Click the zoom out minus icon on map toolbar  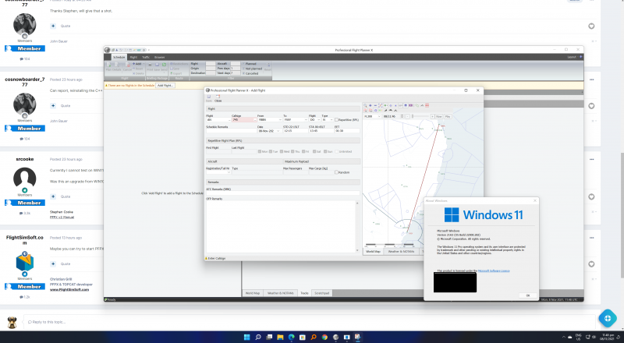coord(375,105)
